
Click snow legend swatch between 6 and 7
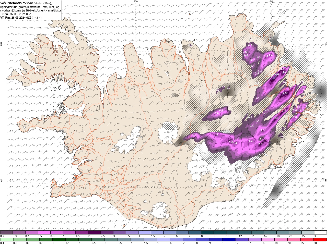[x=182, y=232]
